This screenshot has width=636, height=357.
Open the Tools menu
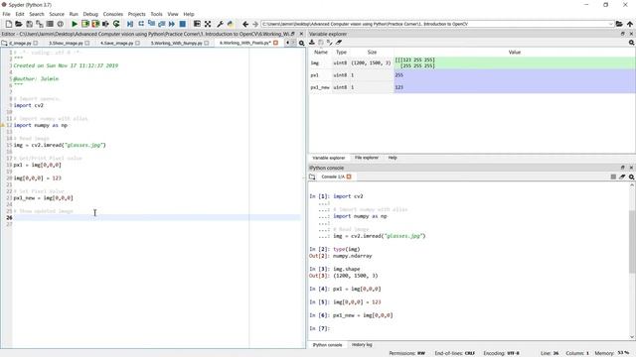click(157, 14)
